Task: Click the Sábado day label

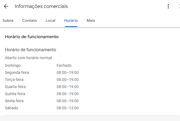Action: [11, 108]
